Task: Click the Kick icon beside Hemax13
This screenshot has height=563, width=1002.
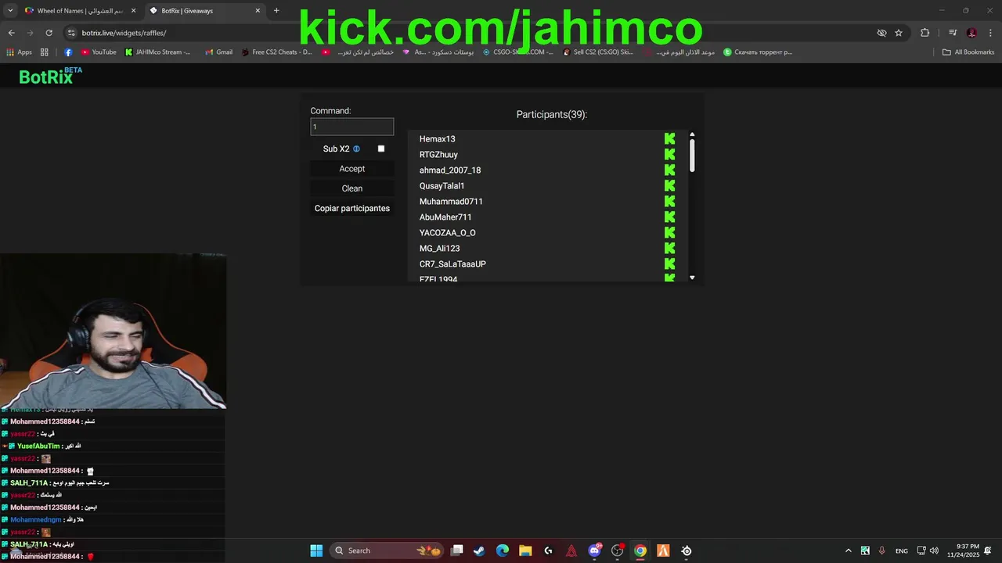Action: [x=669, y=139]
